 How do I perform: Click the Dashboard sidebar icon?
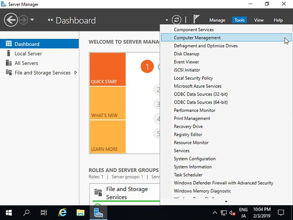coord(9,44)
